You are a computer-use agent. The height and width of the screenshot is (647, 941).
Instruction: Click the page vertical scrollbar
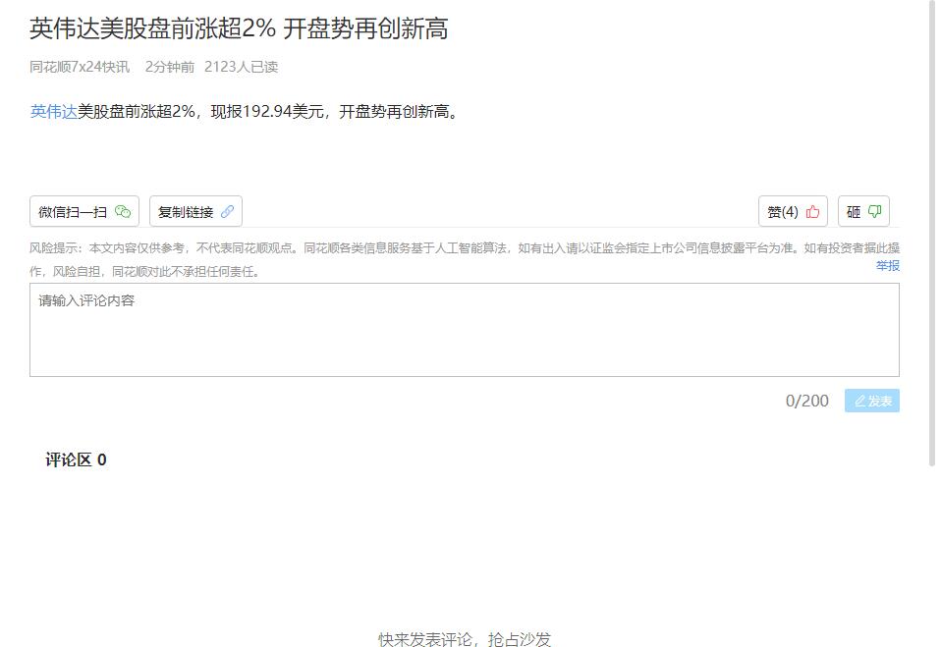coord(932,233)
